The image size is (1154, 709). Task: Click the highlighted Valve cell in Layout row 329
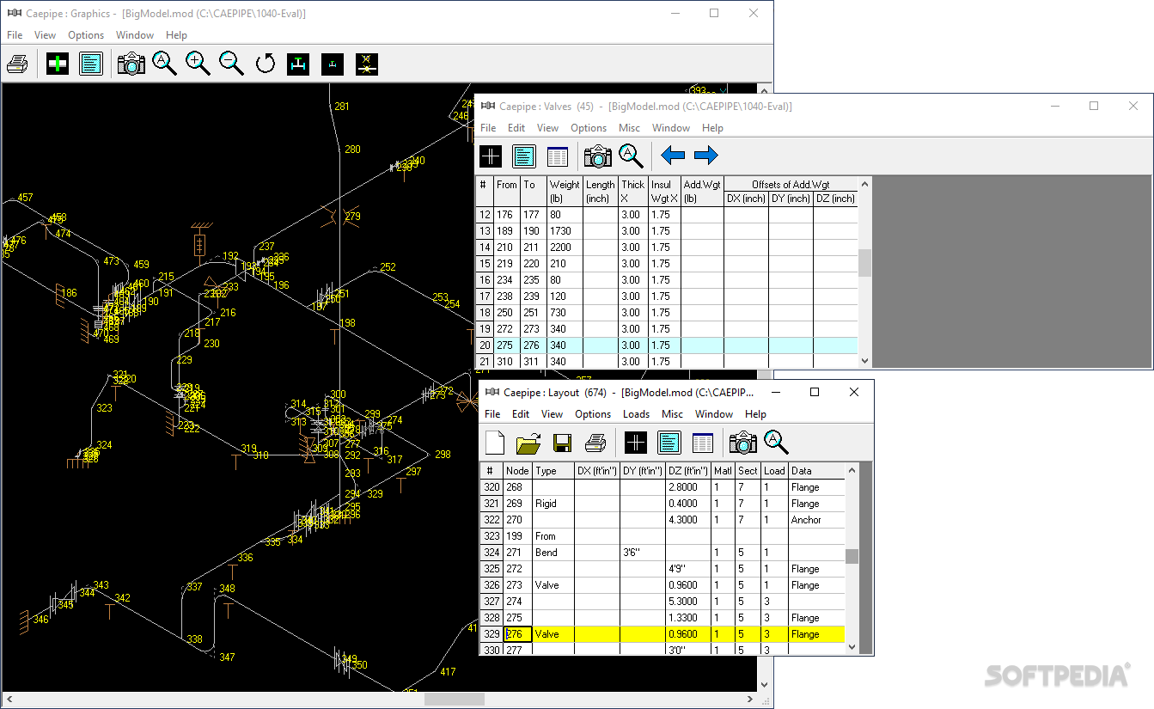tap(554, 634)
